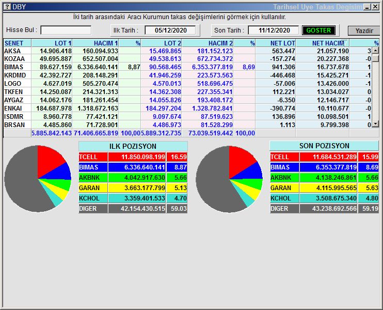The width and height of the screenshot is (383, 310).
Task: Select the LOGO row
Action: tap(187, 84)
